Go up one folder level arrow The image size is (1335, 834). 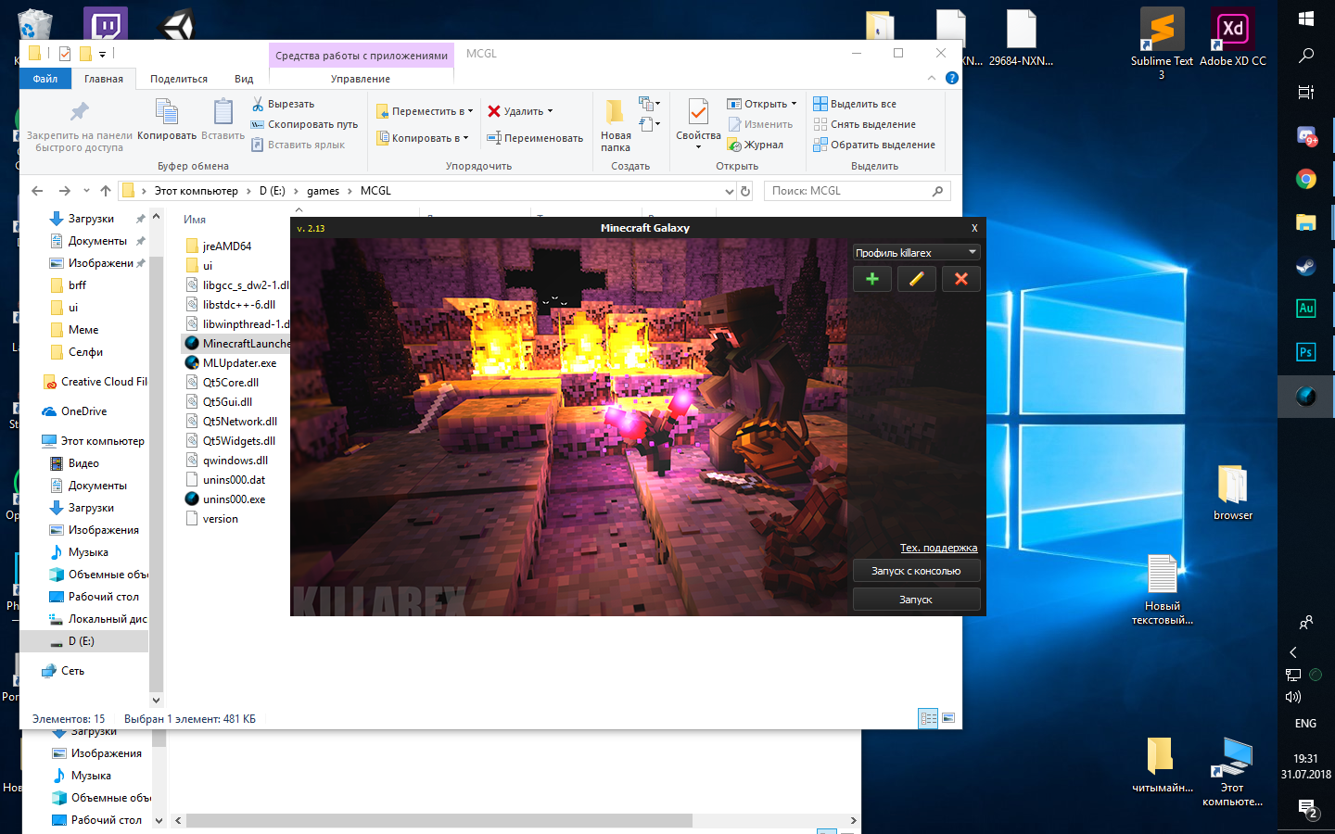106,191
